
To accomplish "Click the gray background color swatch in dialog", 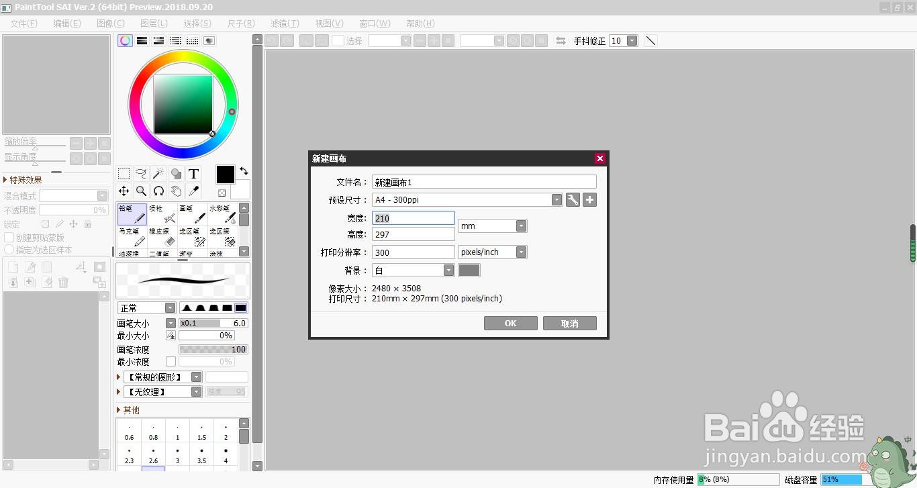I will tap(469, 271).
